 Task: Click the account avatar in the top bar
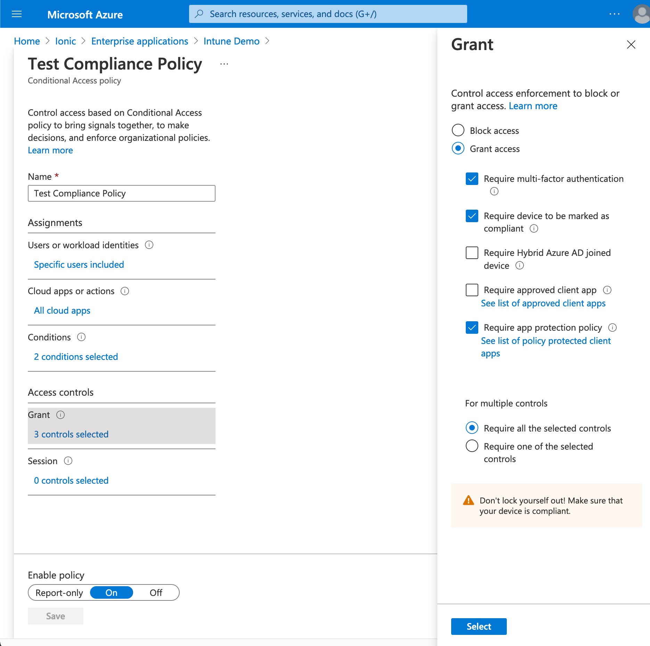click(640, 14)
